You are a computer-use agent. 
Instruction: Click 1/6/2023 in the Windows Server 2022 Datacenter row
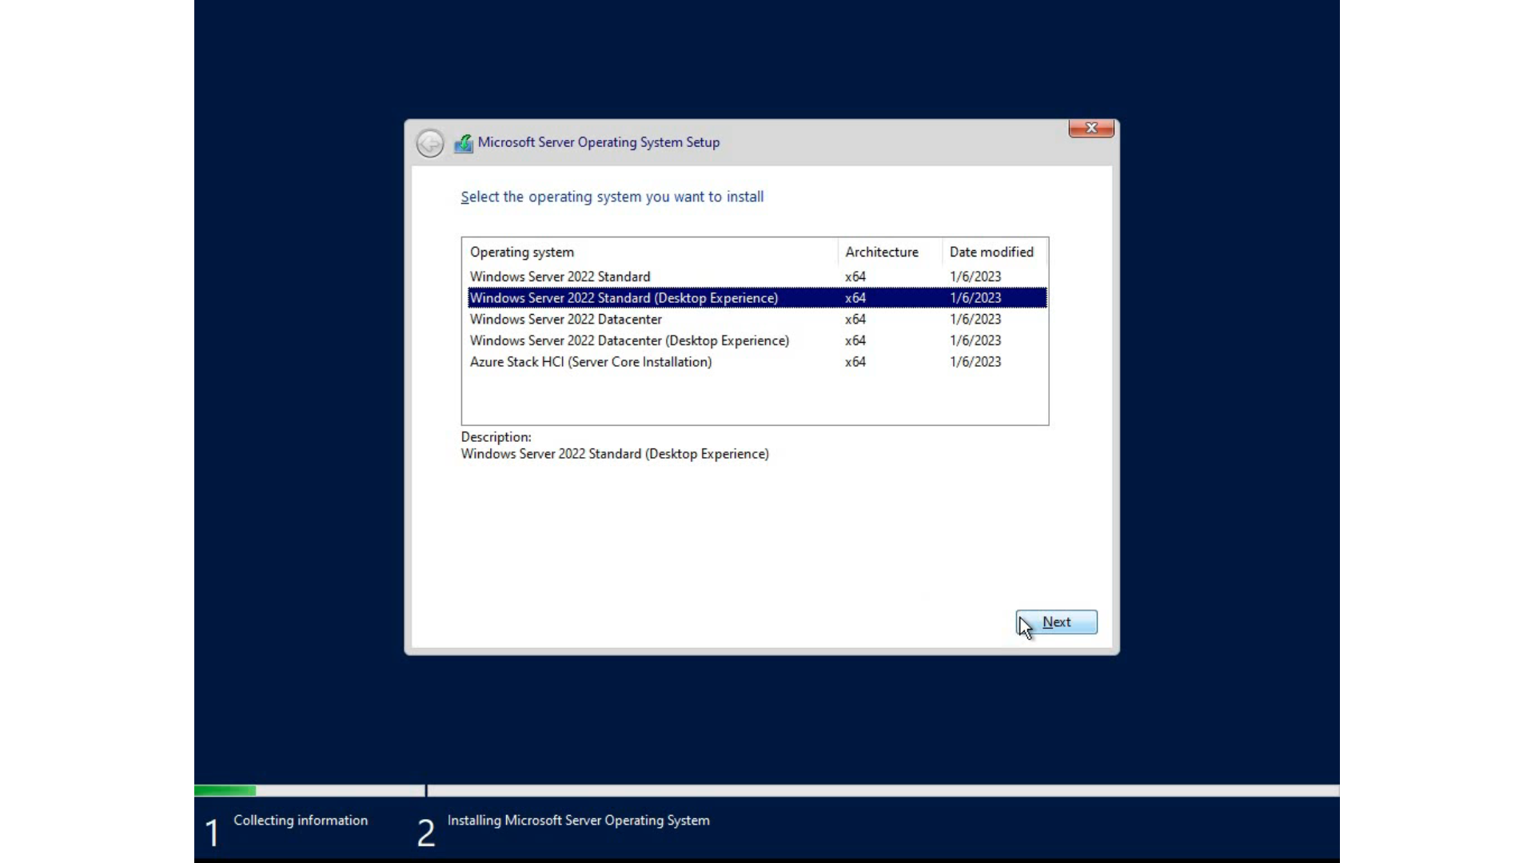click(975, 319)
